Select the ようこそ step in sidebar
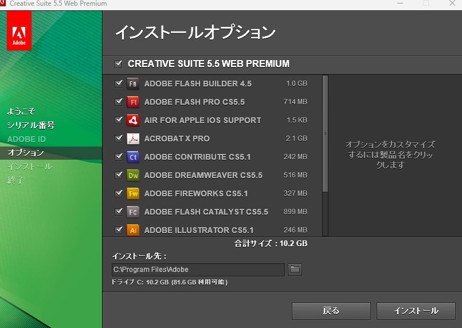Image resolution: width=462 pixels, height=328 pixels. coord(21,112)
